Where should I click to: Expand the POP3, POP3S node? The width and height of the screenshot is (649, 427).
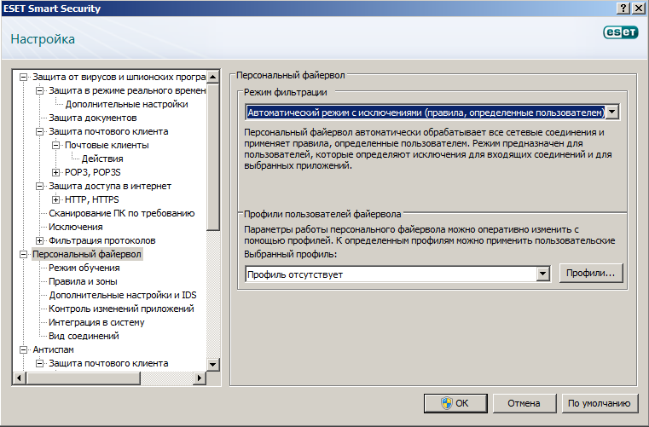pyautogui.click(x=56, y=172)
